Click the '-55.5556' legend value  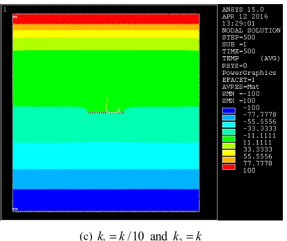click(259, 122)
